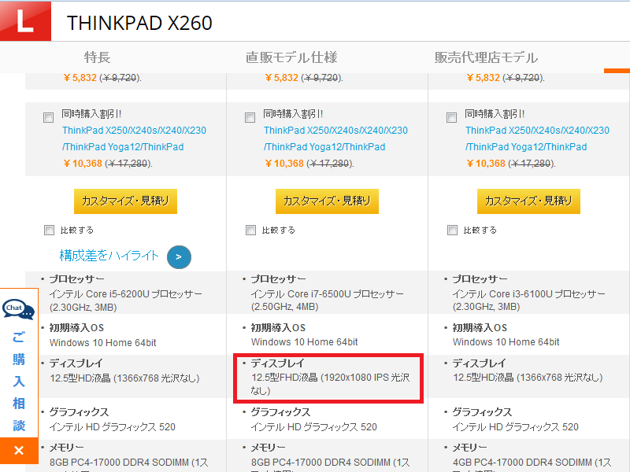
Task: Click インテル HD グラフィックス 520 in middle column
Action: click(314, 426)
